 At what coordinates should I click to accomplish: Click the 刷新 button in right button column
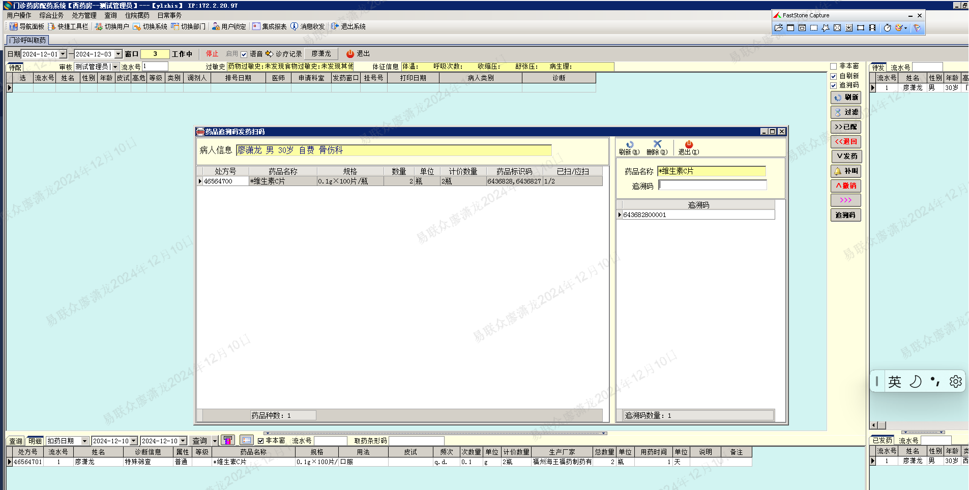(845, 97)
